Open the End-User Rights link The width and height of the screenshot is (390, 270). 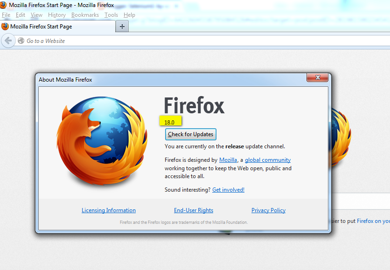193,210
